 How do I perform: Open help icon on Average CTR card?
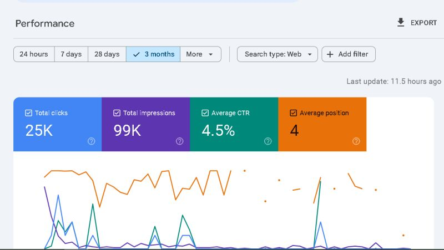tap(268, 141)
